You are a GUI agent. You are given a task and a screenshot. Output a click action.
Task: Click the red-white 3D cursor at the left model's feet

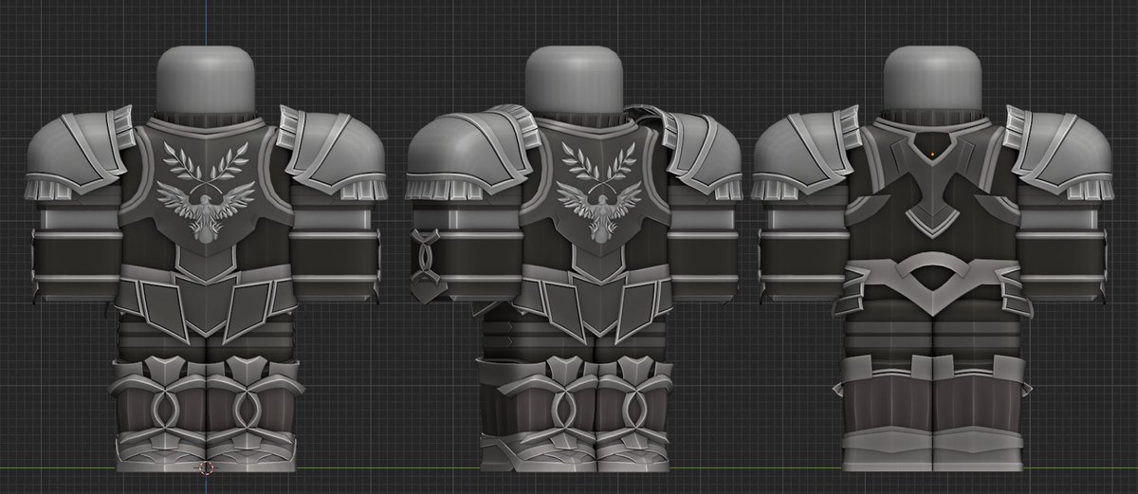(206, 467)
